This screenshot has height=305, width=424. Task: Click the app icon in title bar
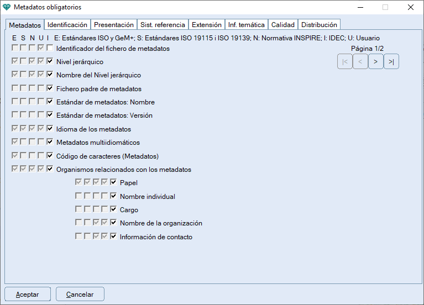[x=7, y=7]
